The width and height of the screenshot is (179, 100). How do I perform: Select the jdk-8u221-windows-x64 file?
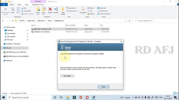[70, 29]
